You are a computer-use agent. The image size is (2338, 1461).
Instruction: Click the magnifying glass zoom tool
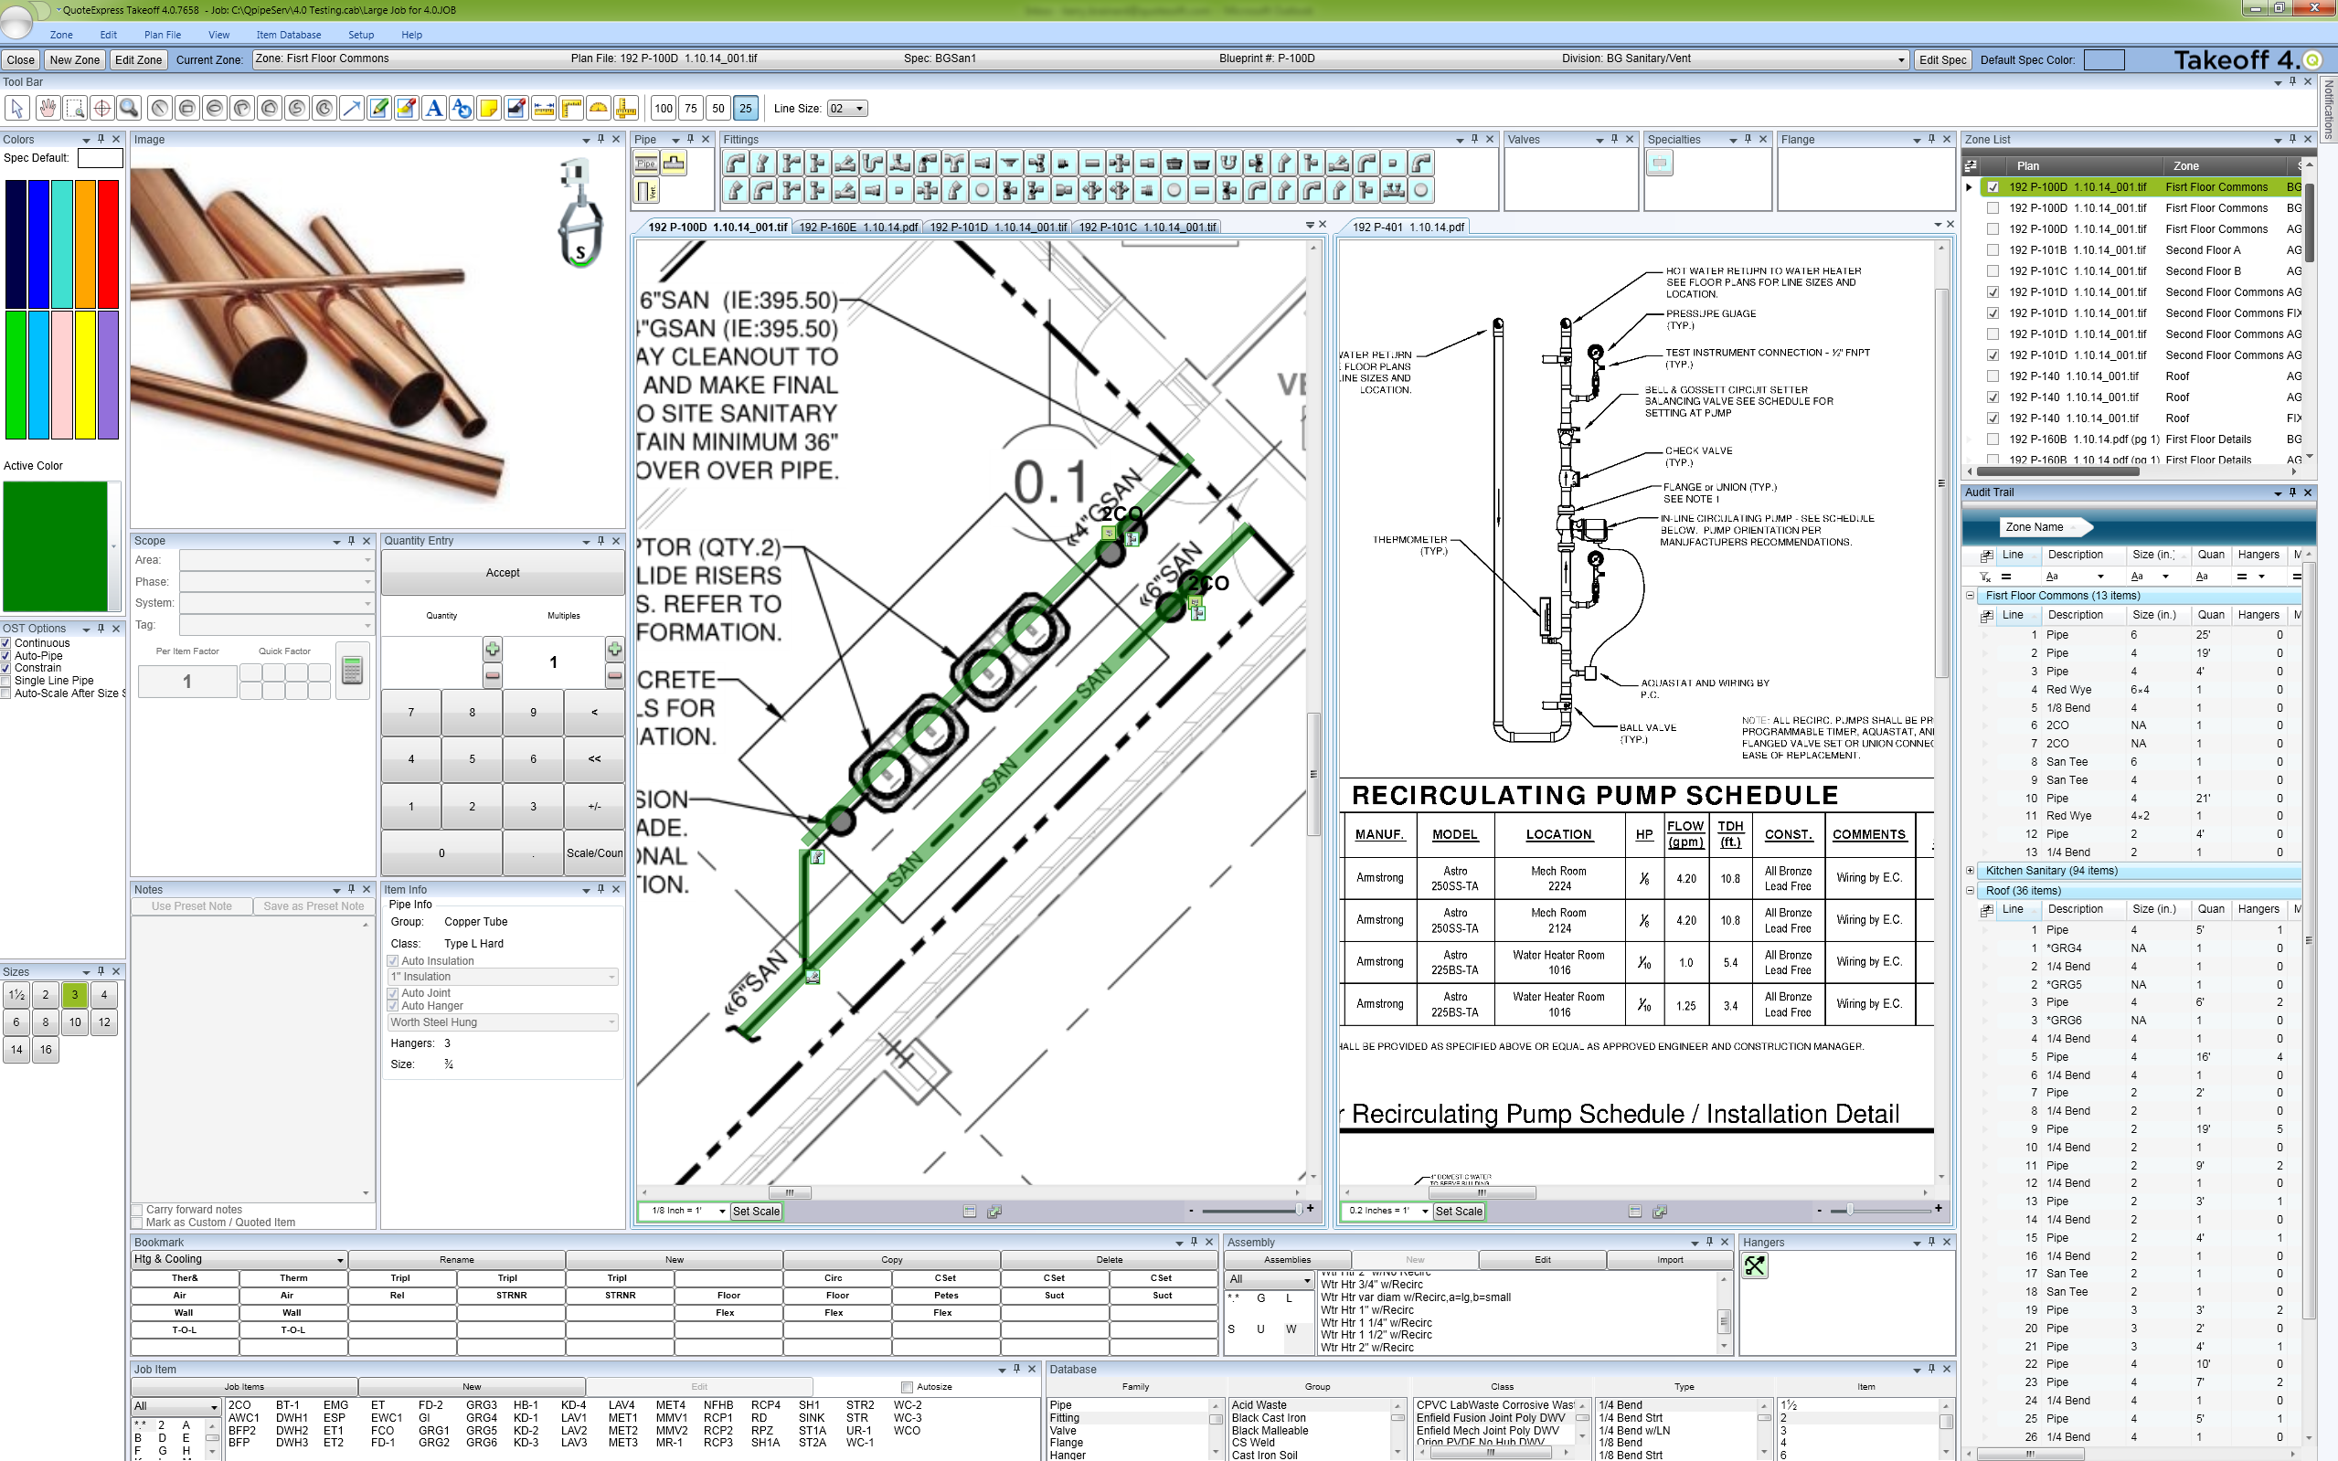click(x=129, y=108)
